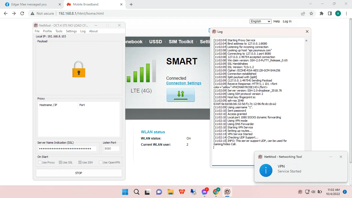The image size is (352, 198).
Task: Open network status in system tray
Action: pyautogui.click(x=307, y=192)
